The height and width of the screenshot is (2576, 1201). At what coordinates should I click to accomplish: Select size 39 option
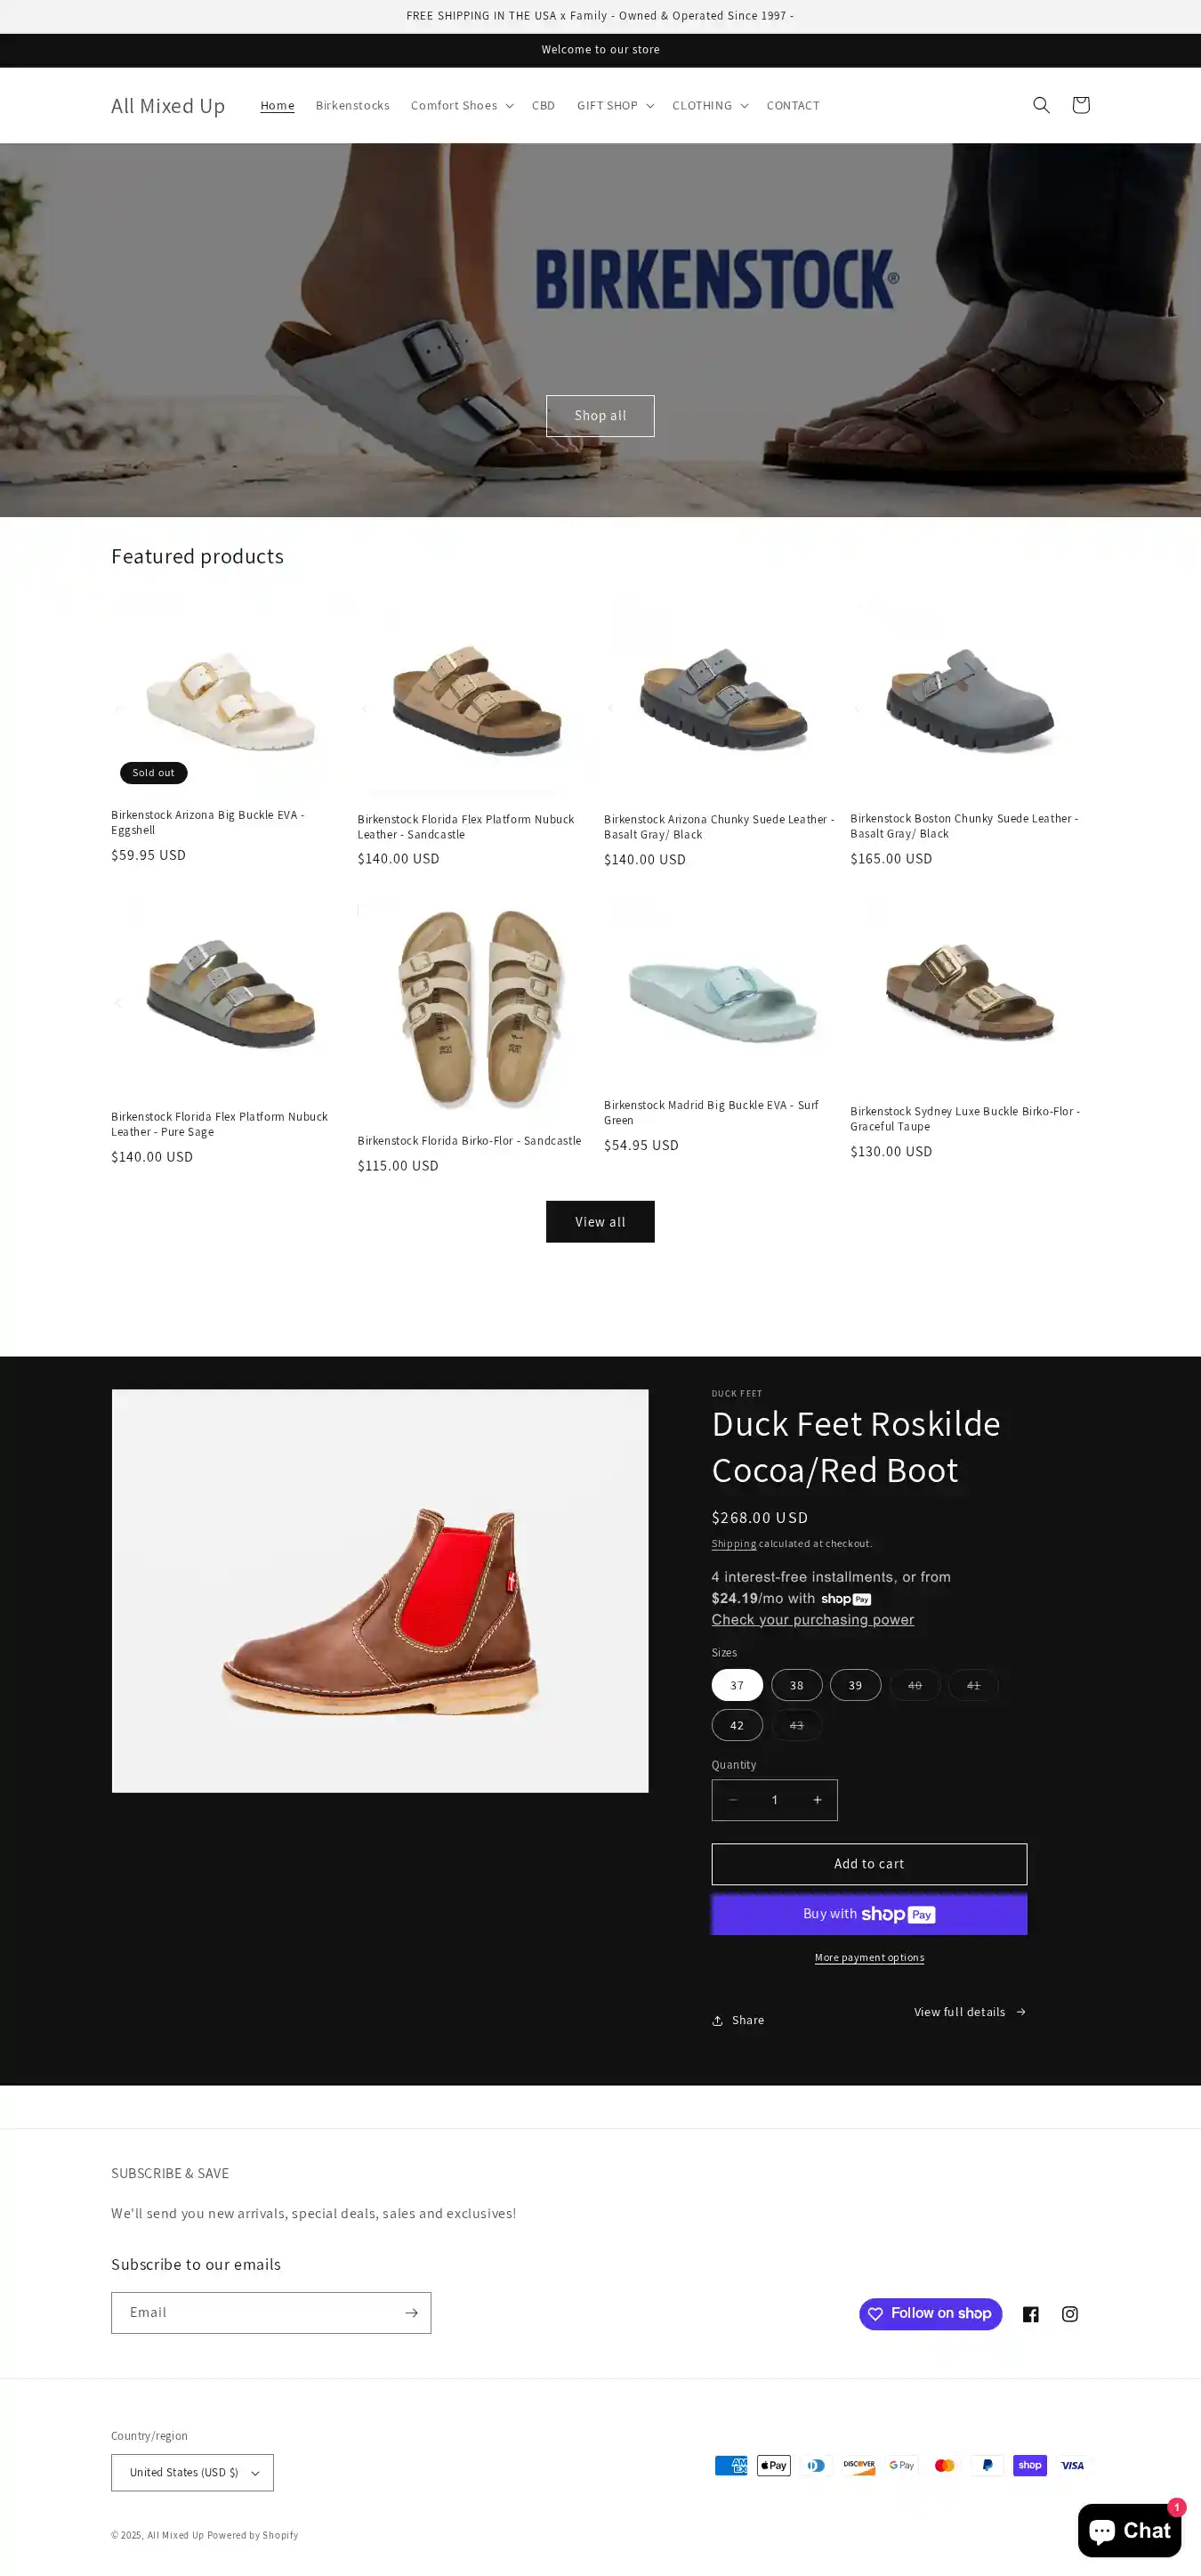tap(855, 1685)
